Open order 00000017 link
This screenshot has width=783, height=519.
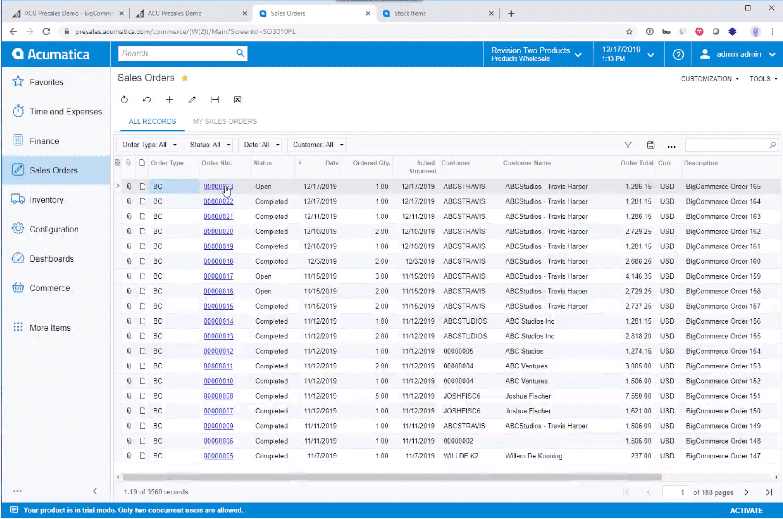point(218,276)
